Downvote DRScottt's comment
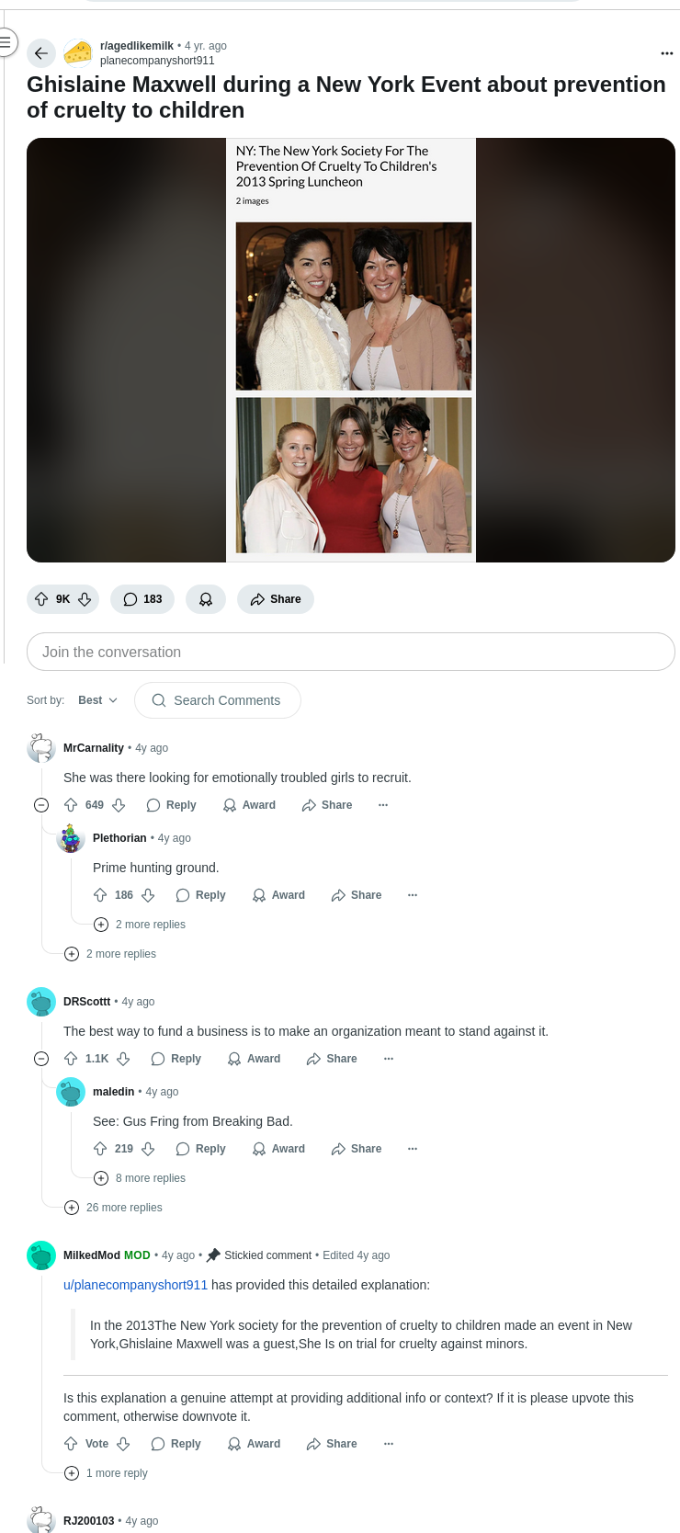 123,1059
